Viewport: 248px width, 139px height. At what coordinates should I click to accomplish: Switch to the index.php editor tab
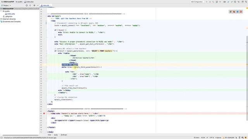click(x=46, y=5)
